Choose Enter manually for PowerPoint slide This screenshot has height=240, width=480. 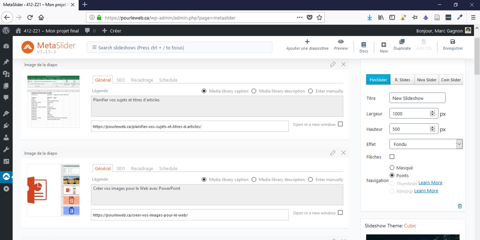click(310, 179)
